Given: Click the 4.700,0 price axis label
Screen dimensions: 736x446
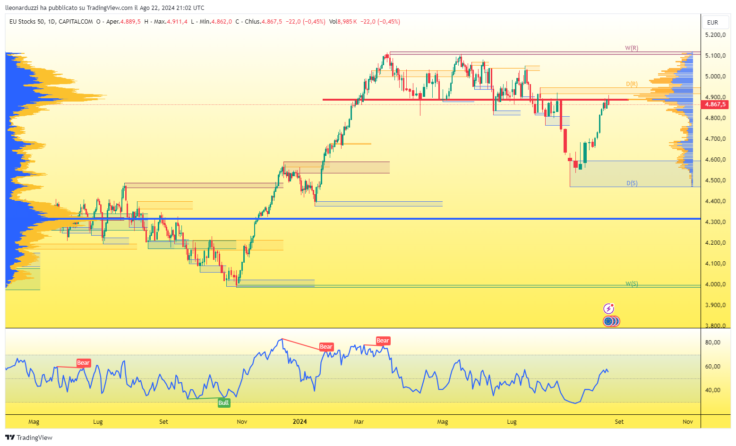Looking at the screenshot, I should 715,139.
